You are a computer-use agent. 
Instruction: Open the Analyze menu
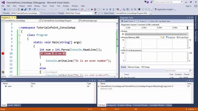click(x=66, y=6)
